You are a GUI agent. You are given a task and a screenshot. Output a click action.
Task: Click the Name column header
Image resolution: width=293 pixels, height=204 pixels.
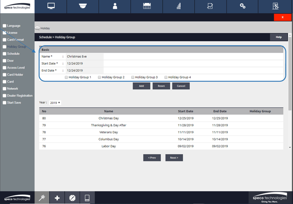pyautogui.click(x=108, y=111)
